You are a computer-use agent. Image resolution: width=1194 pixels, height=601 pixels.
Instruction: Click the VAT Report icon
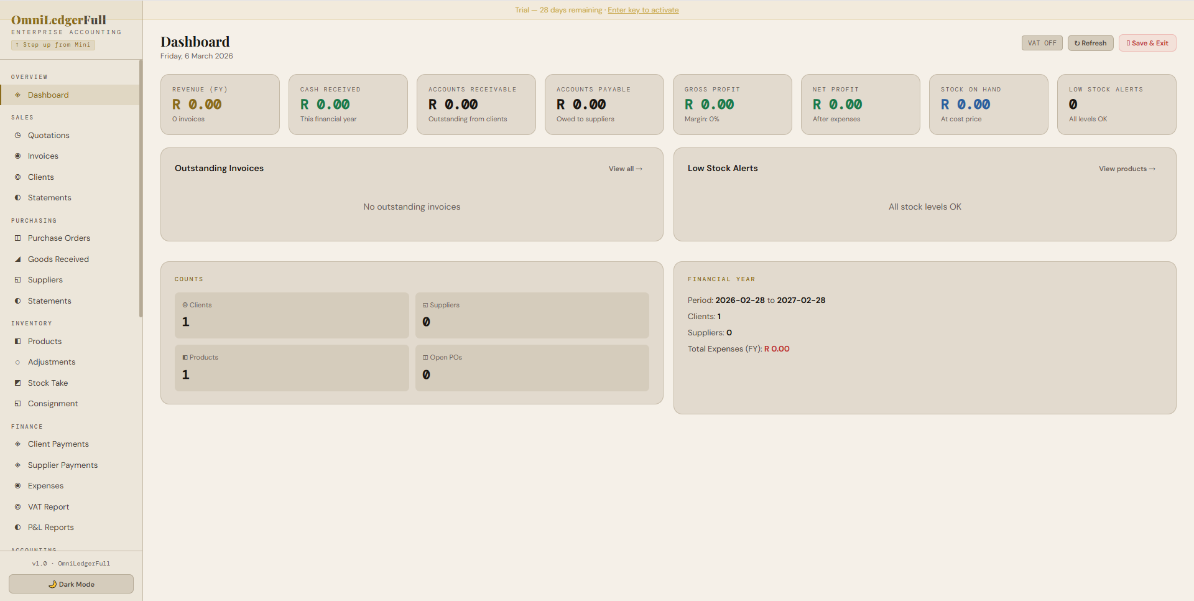(x=18, y=506)
